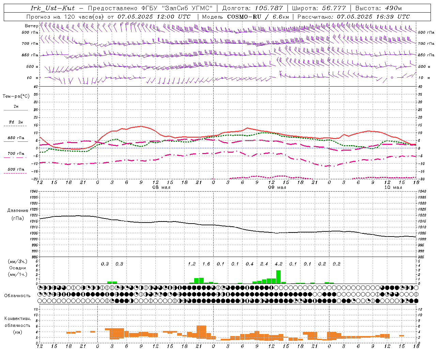Click the 'Облачность' cloudiness label
Image resolution: width=436 pixels, height=349 pixels.
tap(17, 296)
